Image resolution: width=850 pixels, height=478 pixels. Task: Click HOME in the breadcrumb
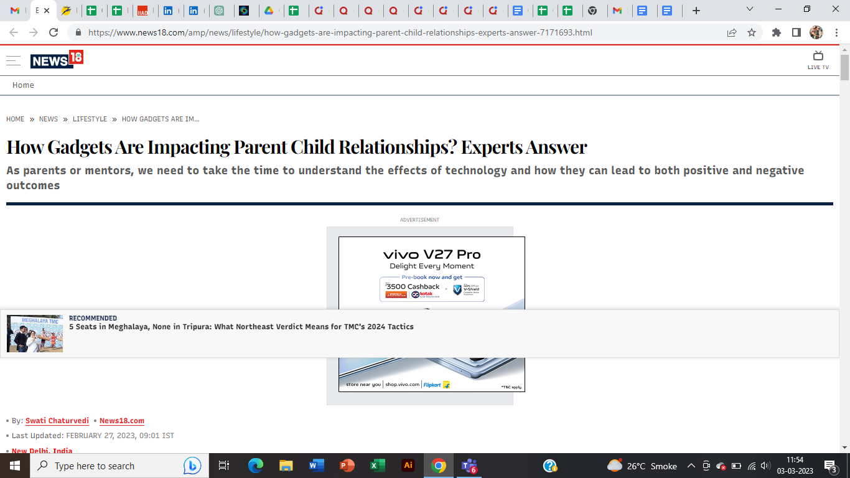click(16, 119)
